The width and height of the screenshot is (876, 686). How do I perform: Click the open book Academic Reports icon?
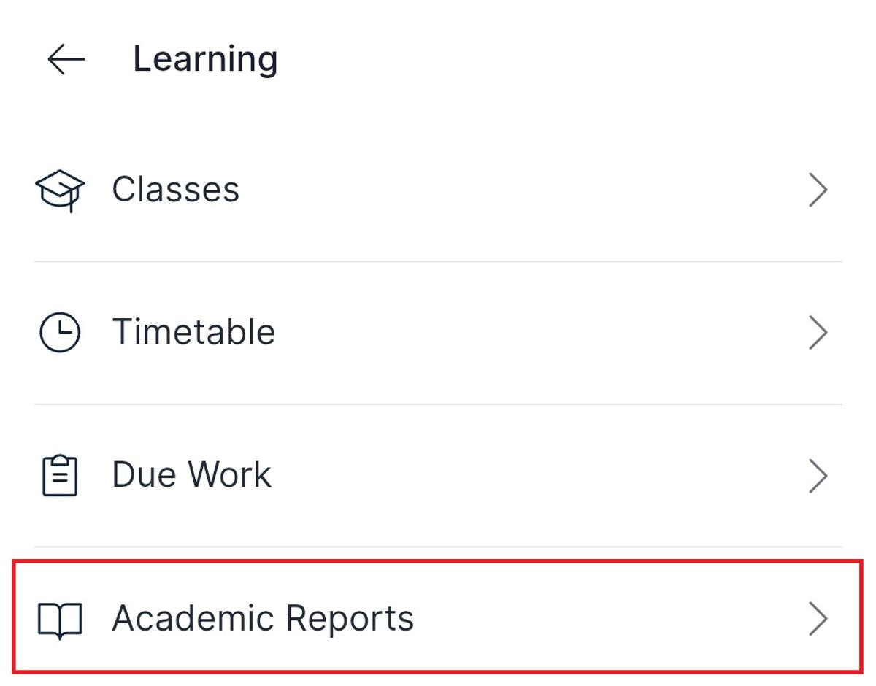coord(60,620)
